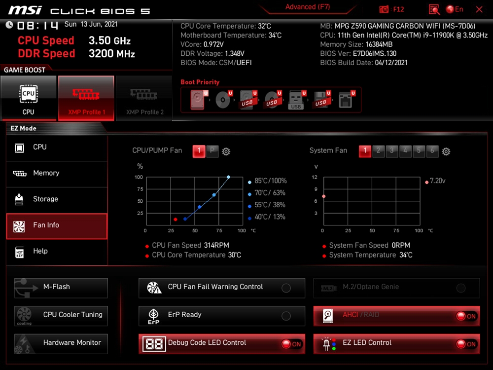This screenshot has width=493, height=370.
Task: Open the M-Flash utility
Action: point(61,288)
